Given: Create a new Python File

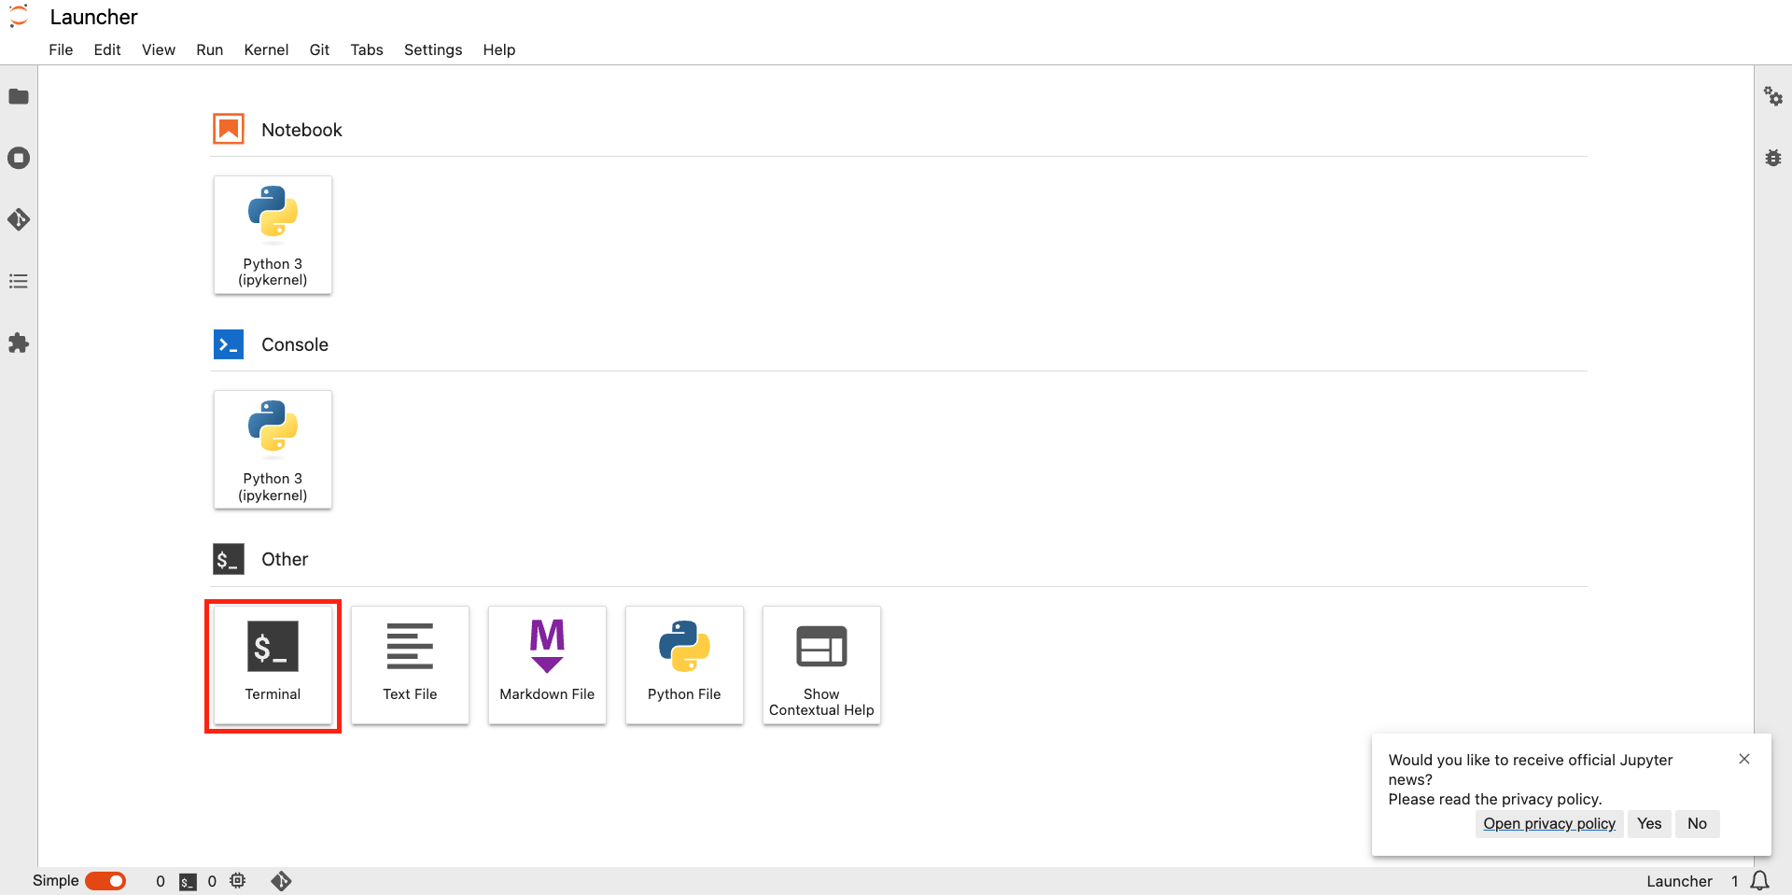Looking at the screenshot, I should pyautogui.click(x=684, y=665).
